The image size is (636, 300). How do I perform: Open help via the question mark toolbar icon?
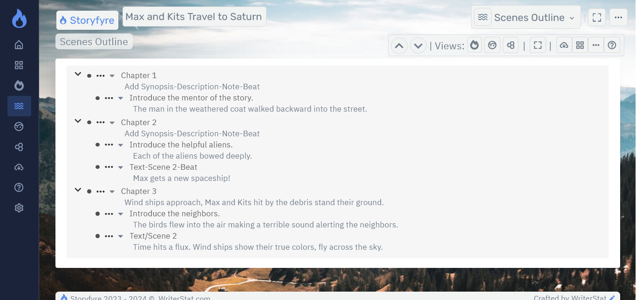[x=612, y=45]
